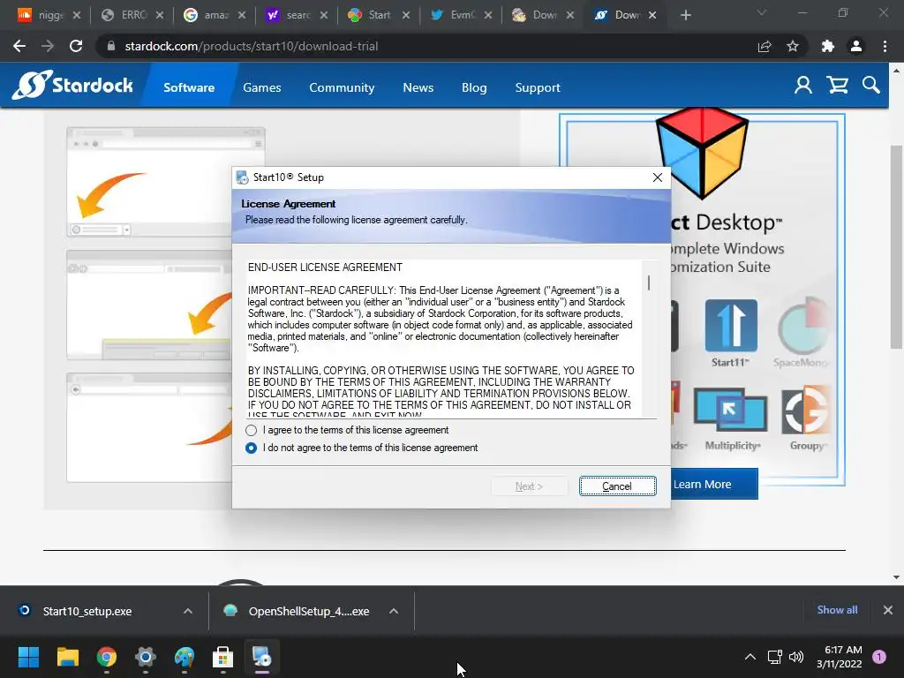
Task: Bookmark page with star icon
Action: (793, 46)
